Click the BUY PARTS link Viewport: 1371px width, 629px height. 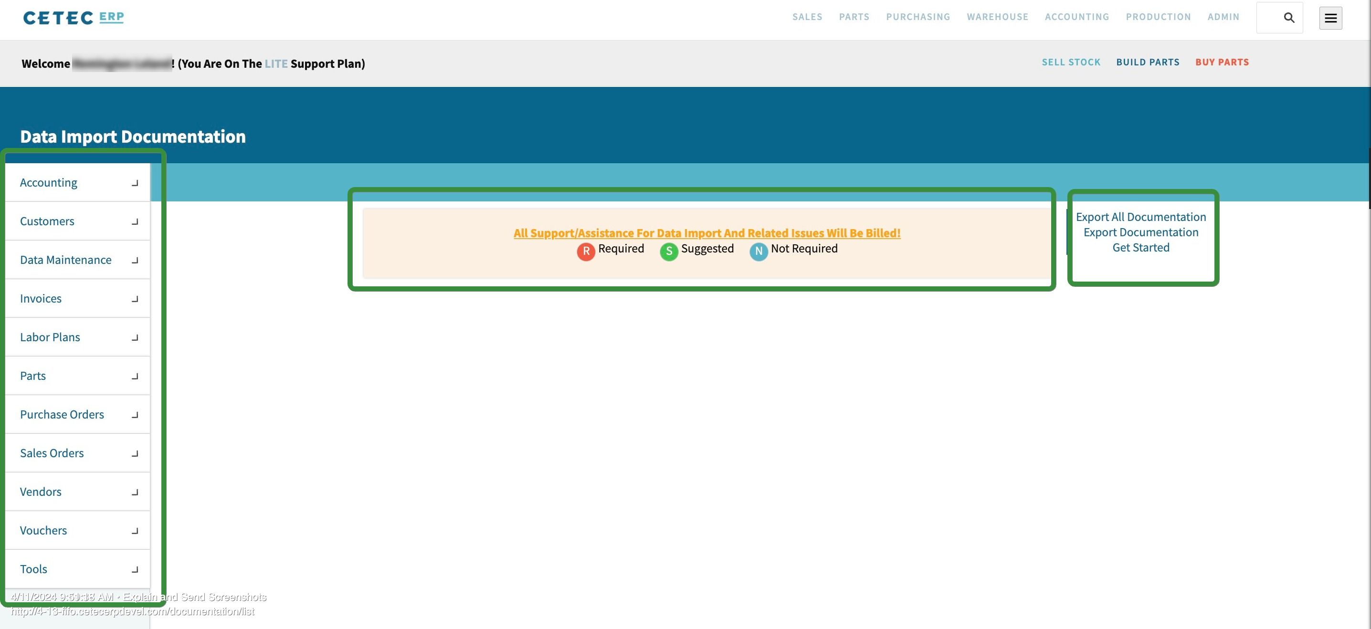[x=1222, y=62]
